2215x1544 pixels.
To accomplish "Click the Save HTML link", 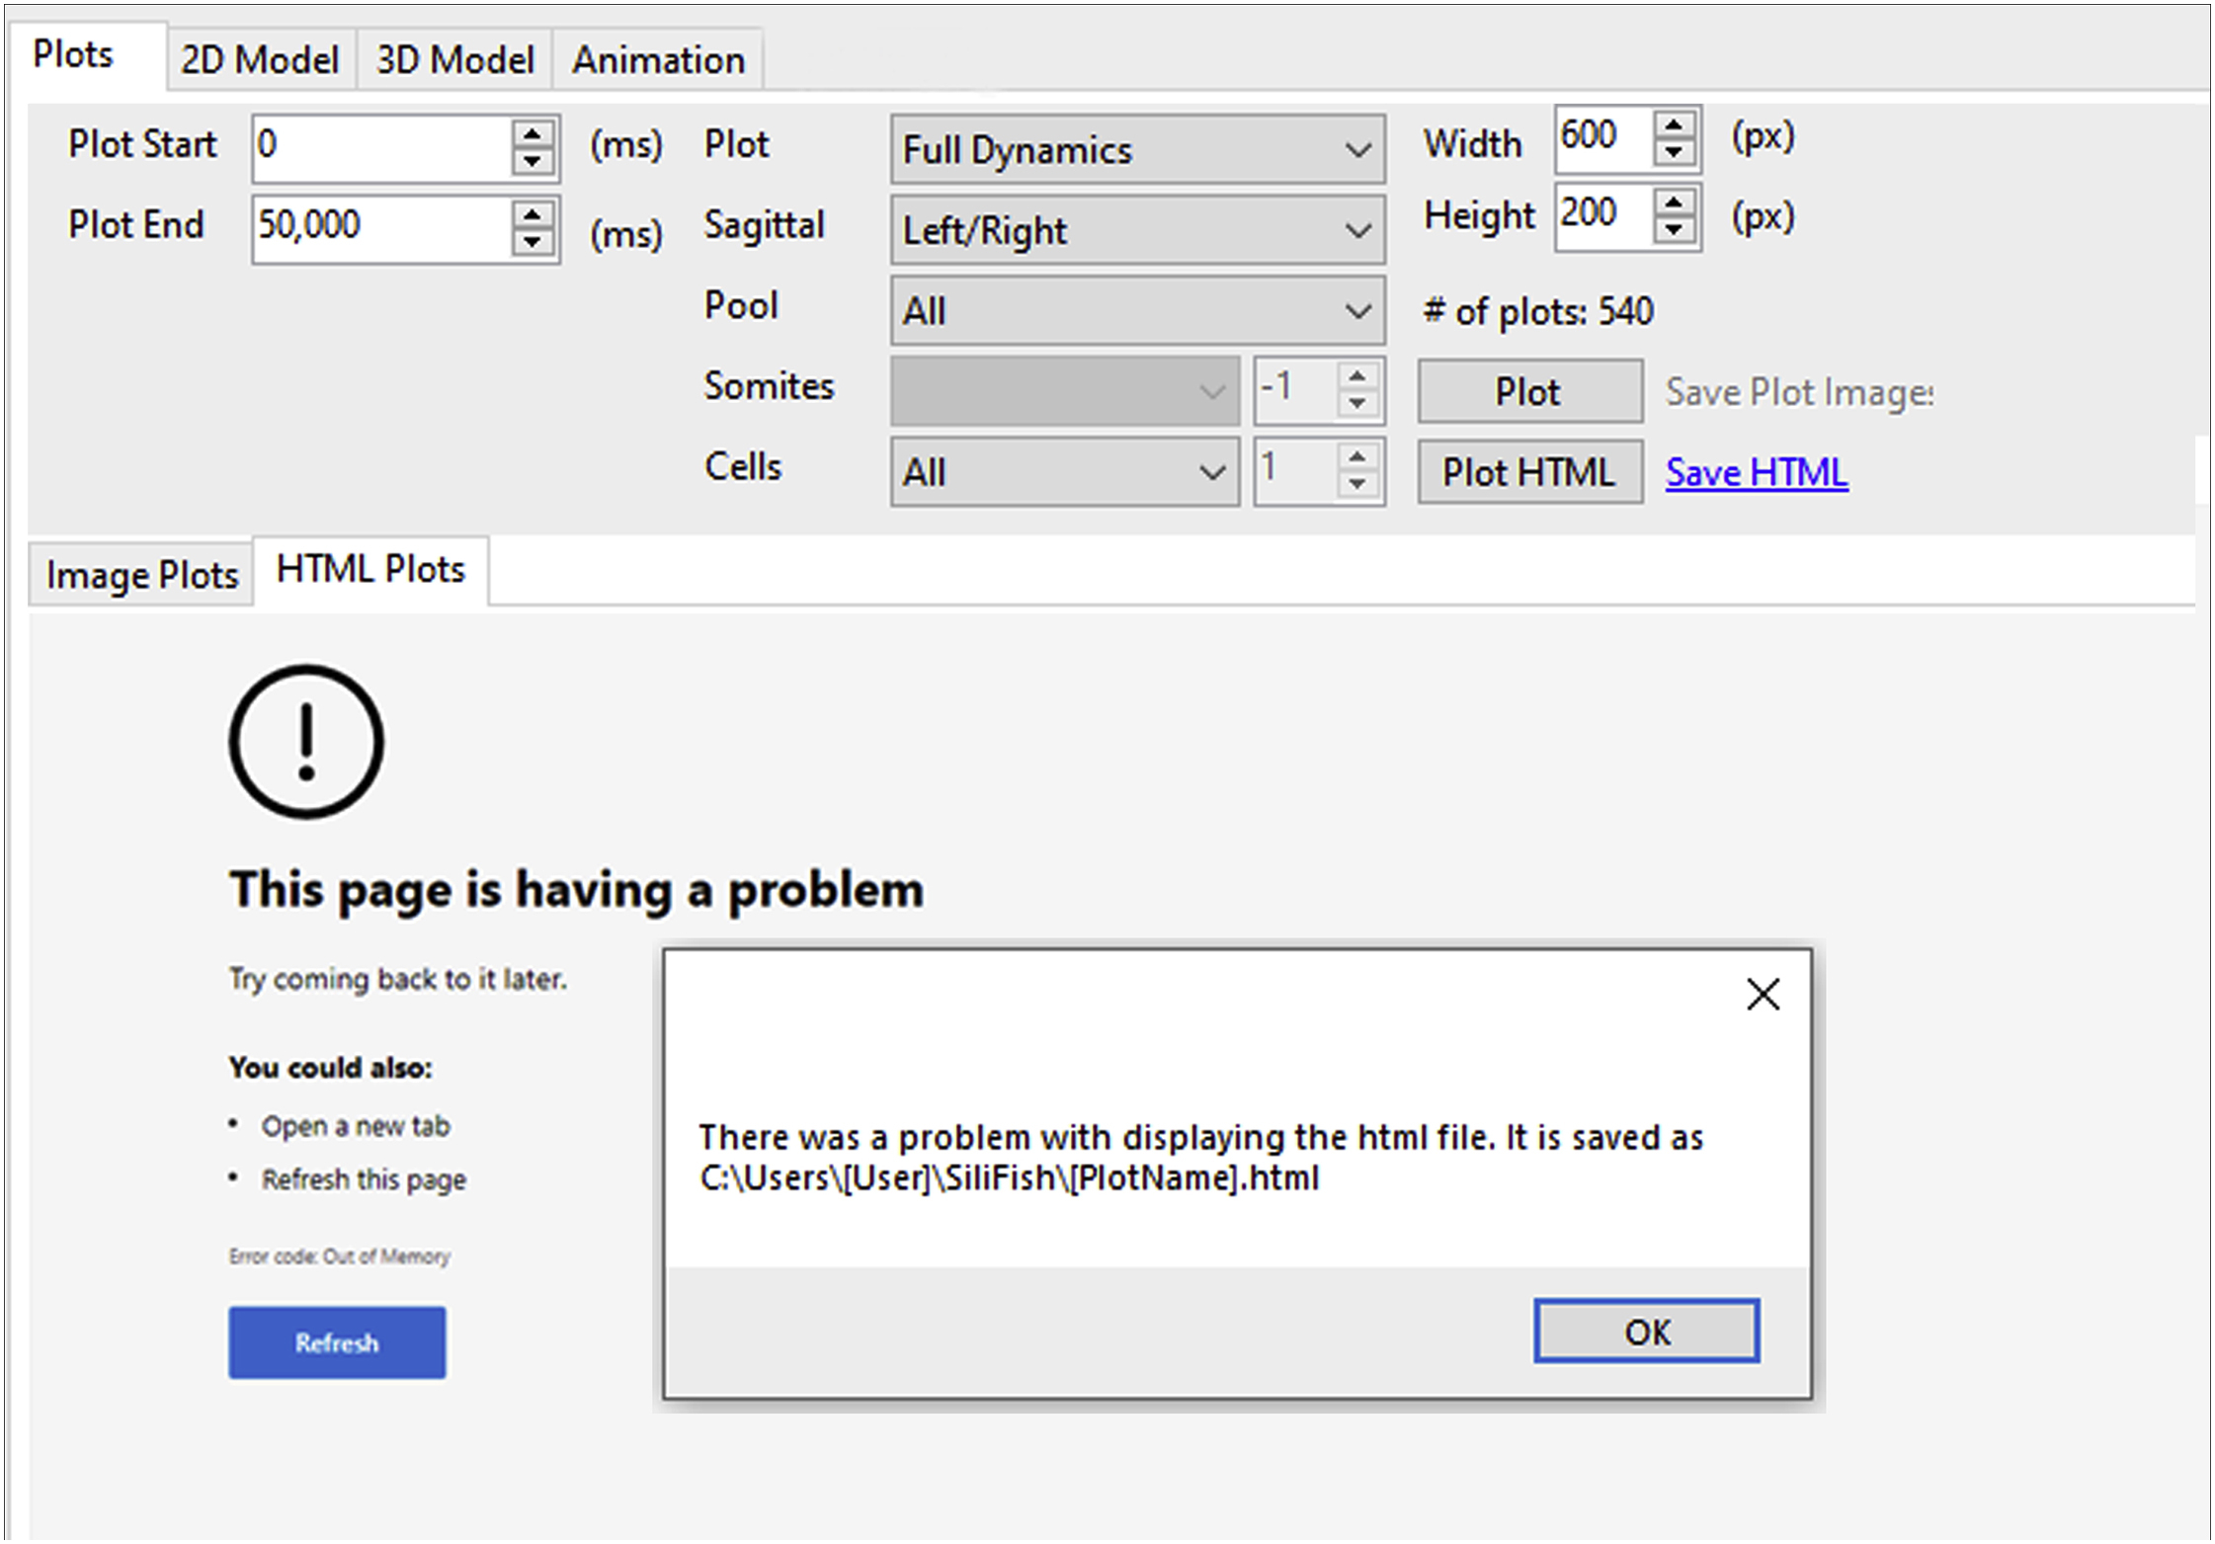I will [1756, 472].
